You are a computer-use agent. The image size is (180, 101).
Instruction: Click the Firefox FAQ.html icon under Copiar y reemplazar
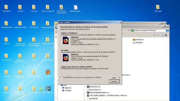pyautogui.click(x=66, y=40)
